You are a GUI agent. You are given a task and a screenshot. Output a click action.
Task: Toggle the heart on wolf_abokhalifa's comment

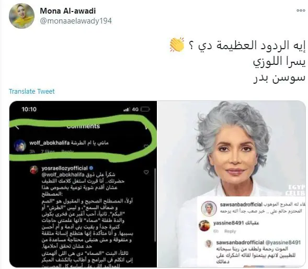146,147
